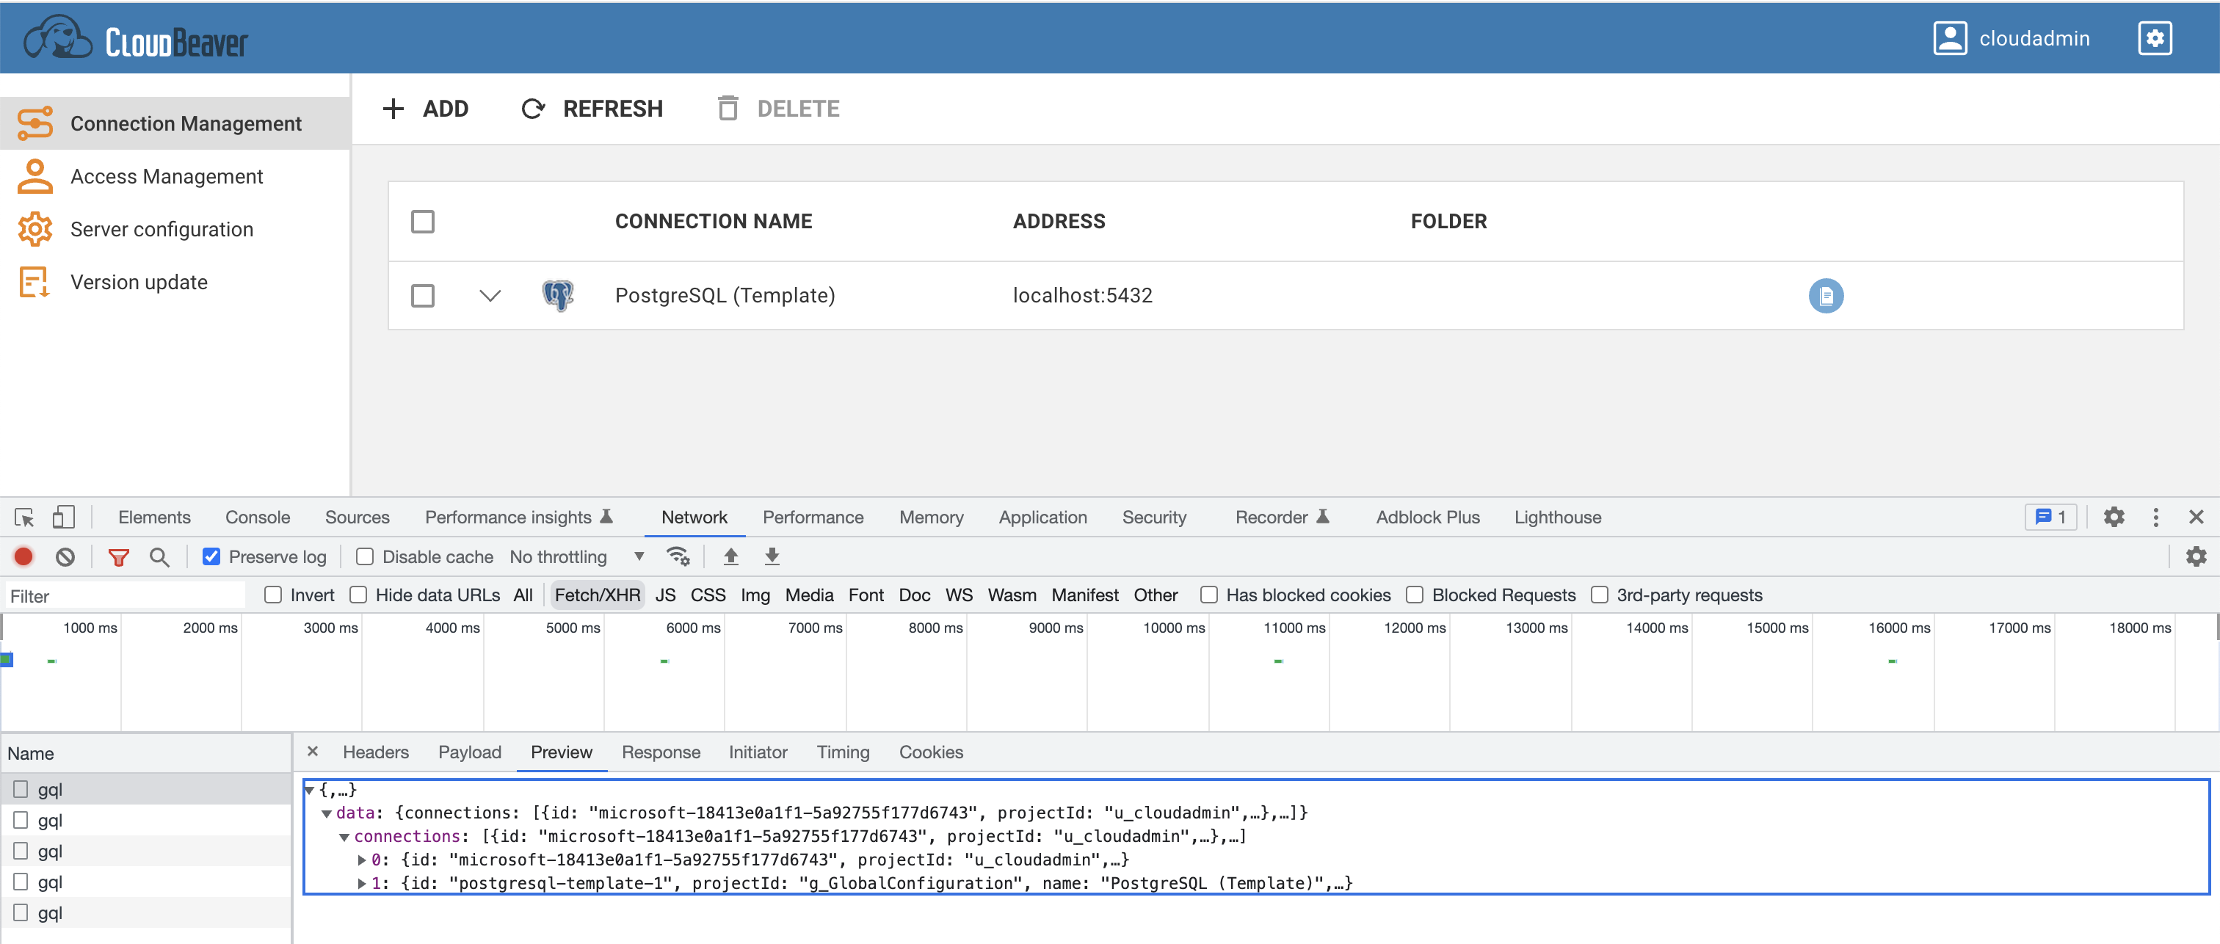Open Access Management panel
2220x944 pixels.
(167, 176)
